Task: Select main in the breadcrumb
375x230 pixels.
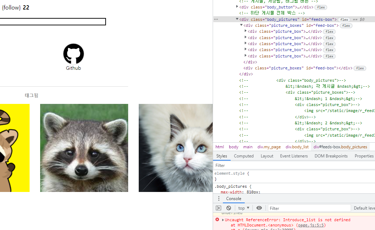Action: coord(248,147)
